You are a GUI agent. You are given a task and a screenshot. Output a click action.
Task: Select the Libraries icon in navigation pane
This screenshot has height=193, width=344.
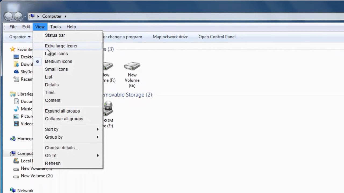13,94
